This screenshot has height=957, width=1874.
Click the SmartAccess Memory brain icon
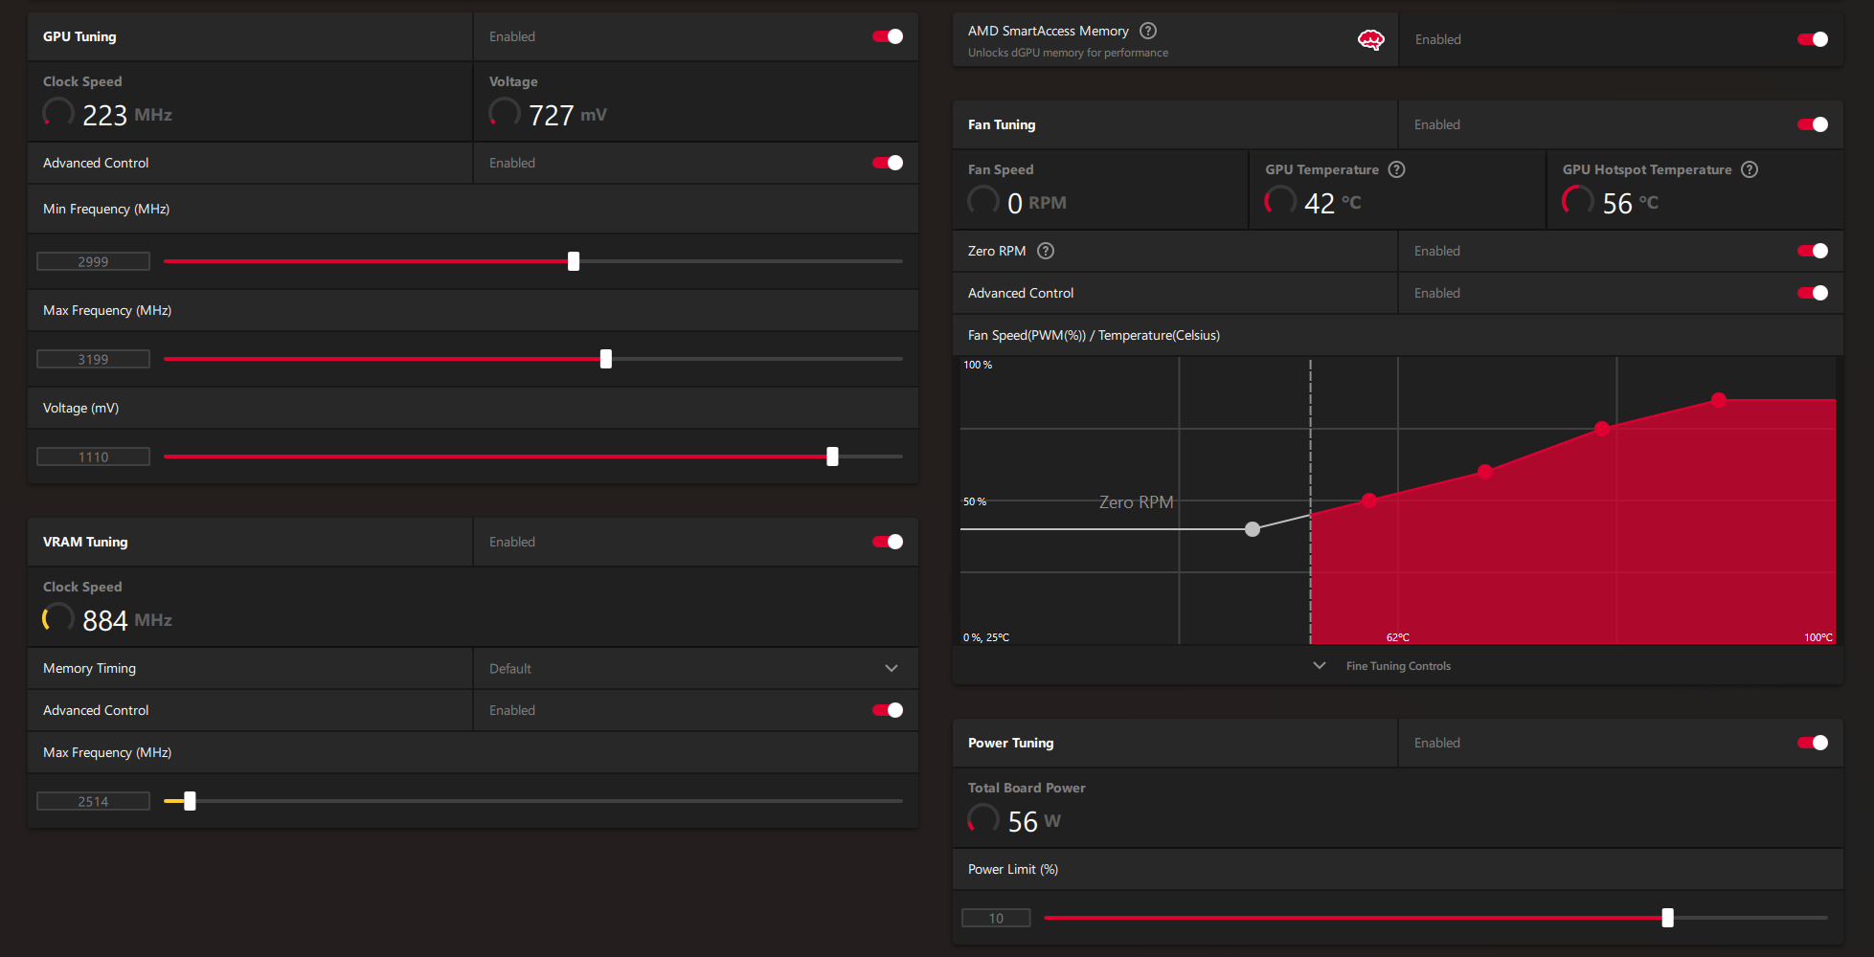tap(1371, 39)
